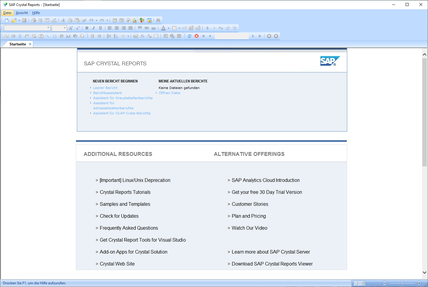Click the zoom slider handle in status bar
The image size is (428, 287).
point(402,283)
